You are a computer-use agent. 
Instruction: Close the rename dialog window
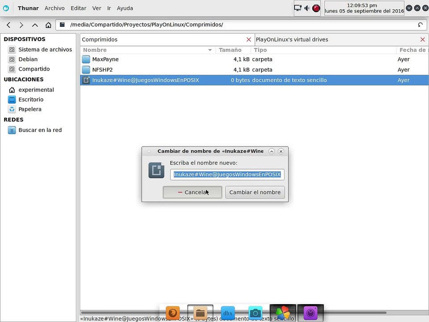pos(281,151)
